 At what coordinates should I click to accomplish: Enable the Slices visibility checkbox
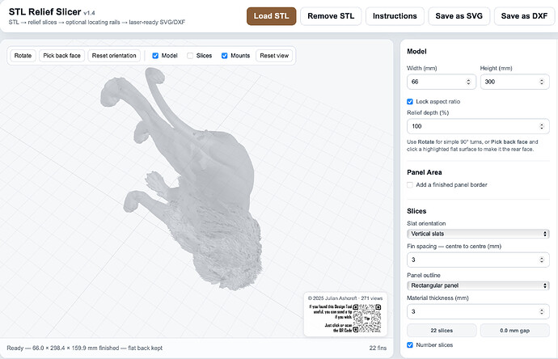click(x=190, y=56)
